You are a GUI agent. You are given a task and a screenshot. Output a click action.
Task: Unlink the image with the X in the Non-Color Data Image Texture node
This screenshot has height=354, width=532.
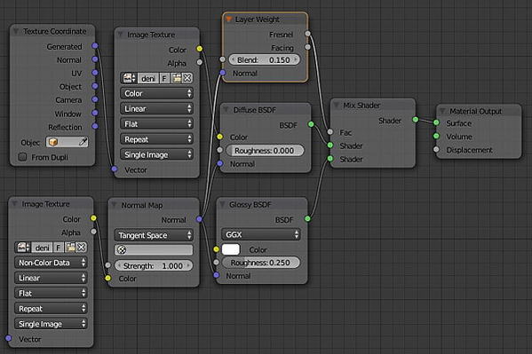point(82,248)
